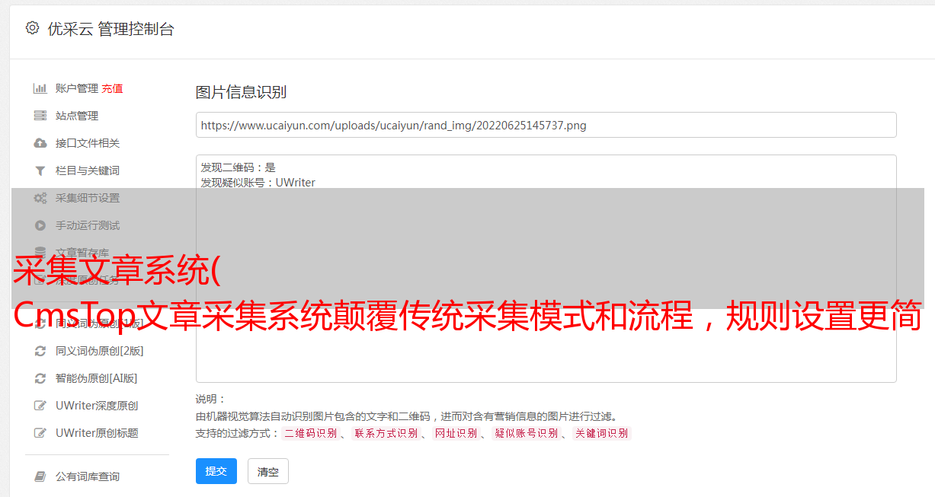Viewport: 935px width, 497px height.
Task: Click the bar chart icon for 账户管理
Action: click(40, 88)
